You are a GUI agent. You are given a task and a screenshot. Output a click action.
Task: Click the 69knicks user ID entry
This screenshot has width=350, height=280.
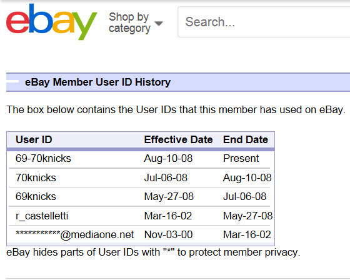(36, 196)
